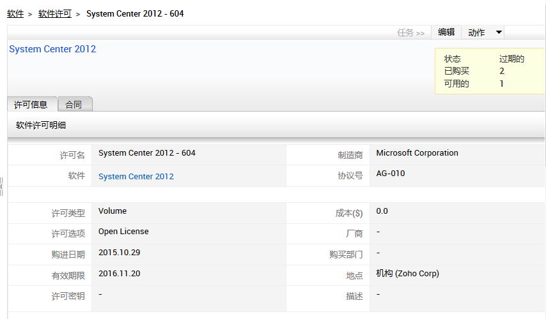The height and width of the screenshot is (319, 546).
Task: Click the AG-010 agreement number
Action: [390, 174]
